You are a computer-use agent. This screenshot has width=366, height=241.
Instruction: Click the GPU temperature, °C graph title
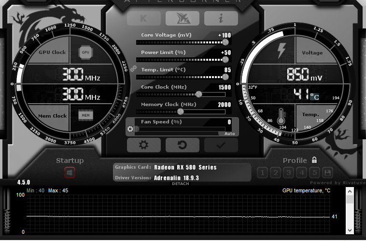(x=306, y=191)
